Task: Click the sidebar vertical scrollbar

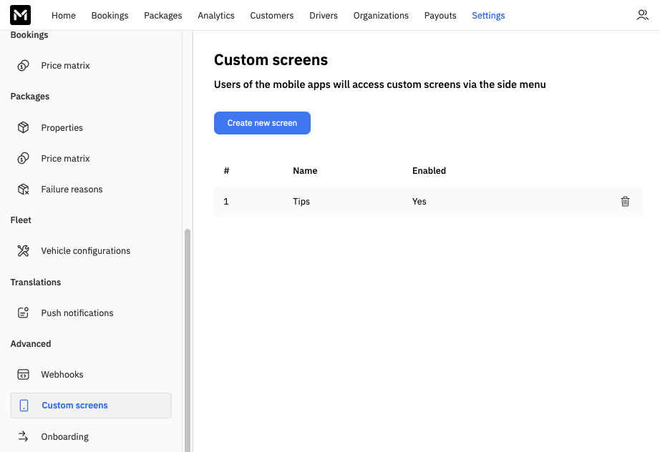Action: (x=188, y=340)
